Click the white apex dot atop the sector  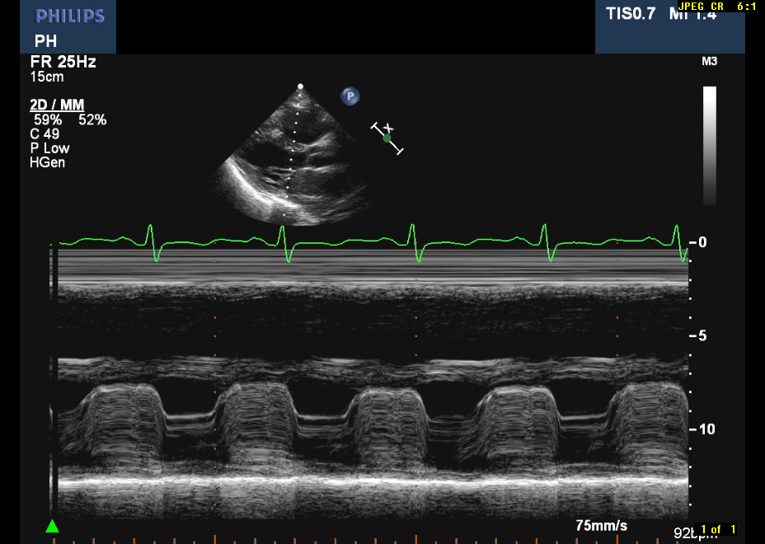pos(300,86)
